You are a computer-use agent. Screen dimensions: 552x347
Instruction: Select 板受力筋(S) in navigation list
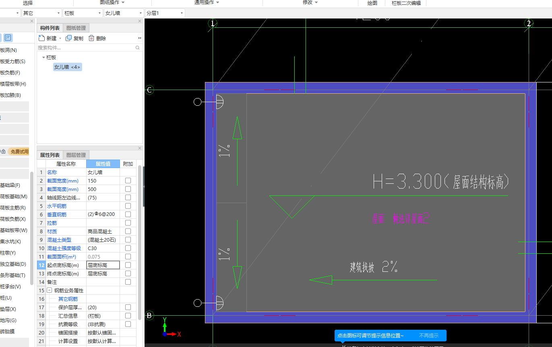(x=12, y=62)
